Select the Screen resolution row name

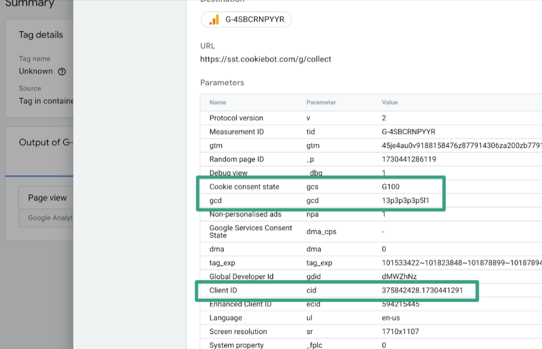pos(238,332)
